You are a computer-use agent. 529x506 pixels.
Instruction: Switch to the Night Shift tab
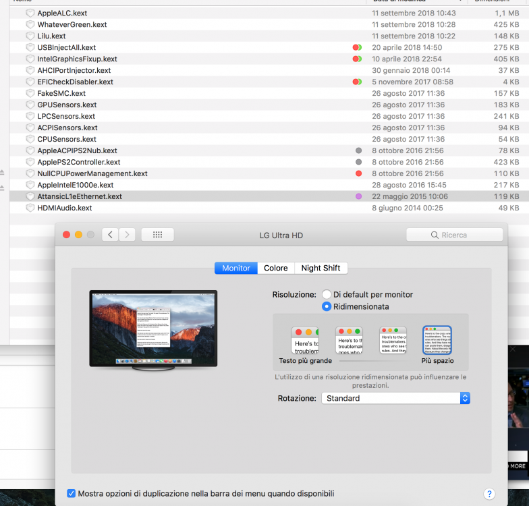321,269
